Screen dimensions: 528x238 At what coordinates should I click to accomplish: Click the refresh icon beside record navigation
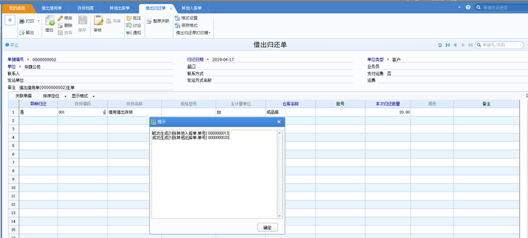440,45
